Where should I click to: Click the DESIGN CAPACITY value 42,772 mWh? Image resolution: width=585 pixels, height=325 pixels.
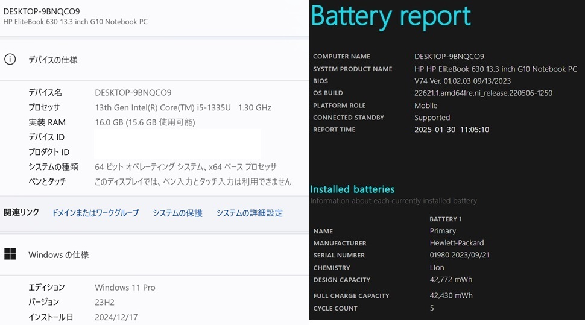click(x=451, y=280)
